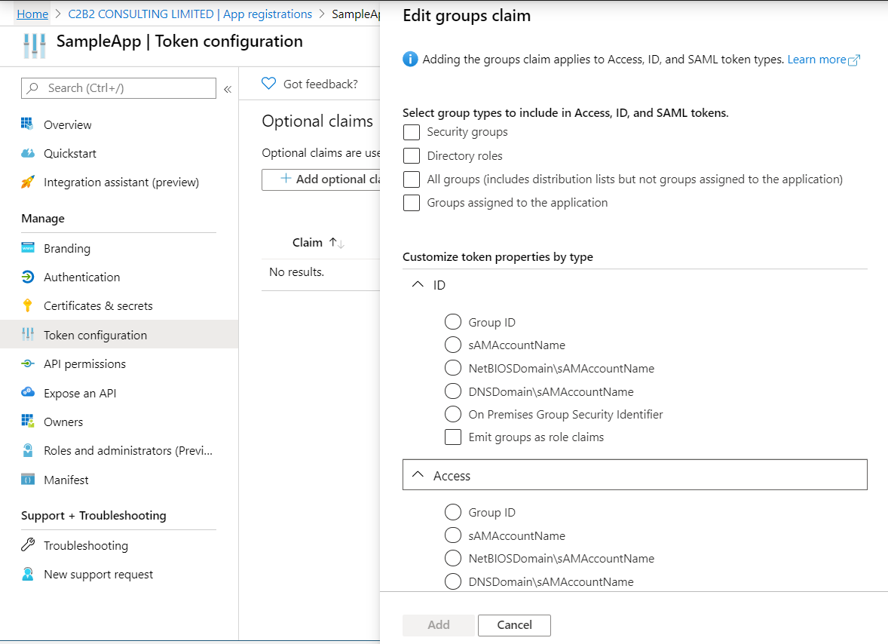Navigate to Home via breadcrumb
The width and height of the screenshot is (888, 644).
coord(32,14)
